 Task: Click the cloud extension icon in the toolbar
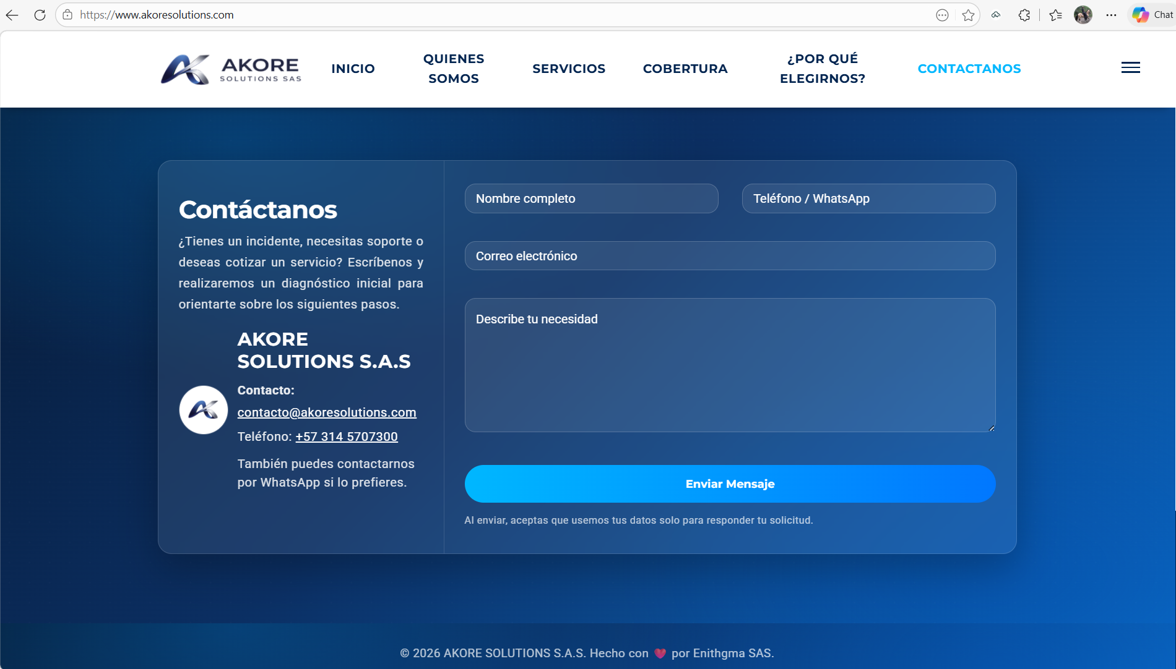click(x=996, y=15)
